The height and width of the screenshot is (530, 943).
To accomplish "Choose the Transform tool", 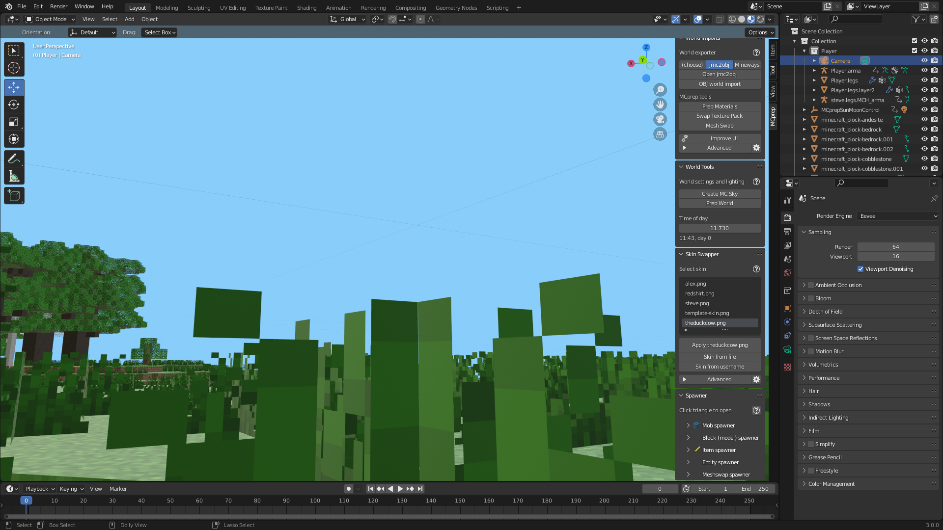I will click(x=14, y=139).
